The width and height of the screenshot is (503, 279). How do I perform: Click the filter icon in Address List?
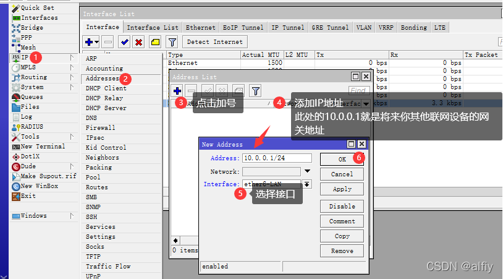pos(256,91)
